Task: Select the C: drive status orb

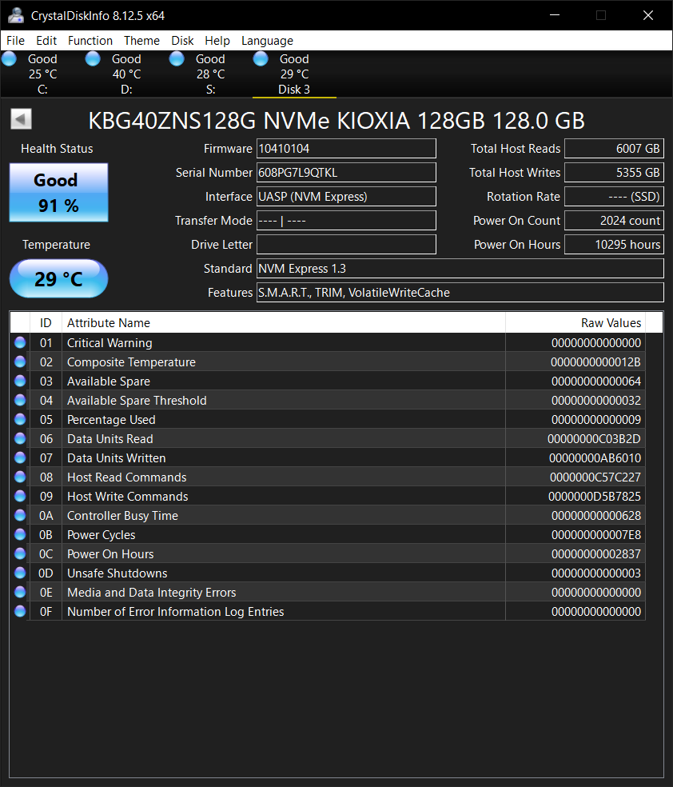Action: point(10,59)
